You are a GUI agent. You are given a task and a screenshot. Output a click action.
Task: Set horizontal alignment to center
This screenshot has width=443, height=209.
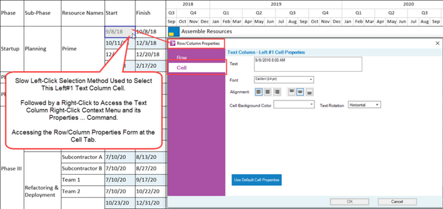pos(268,92)
